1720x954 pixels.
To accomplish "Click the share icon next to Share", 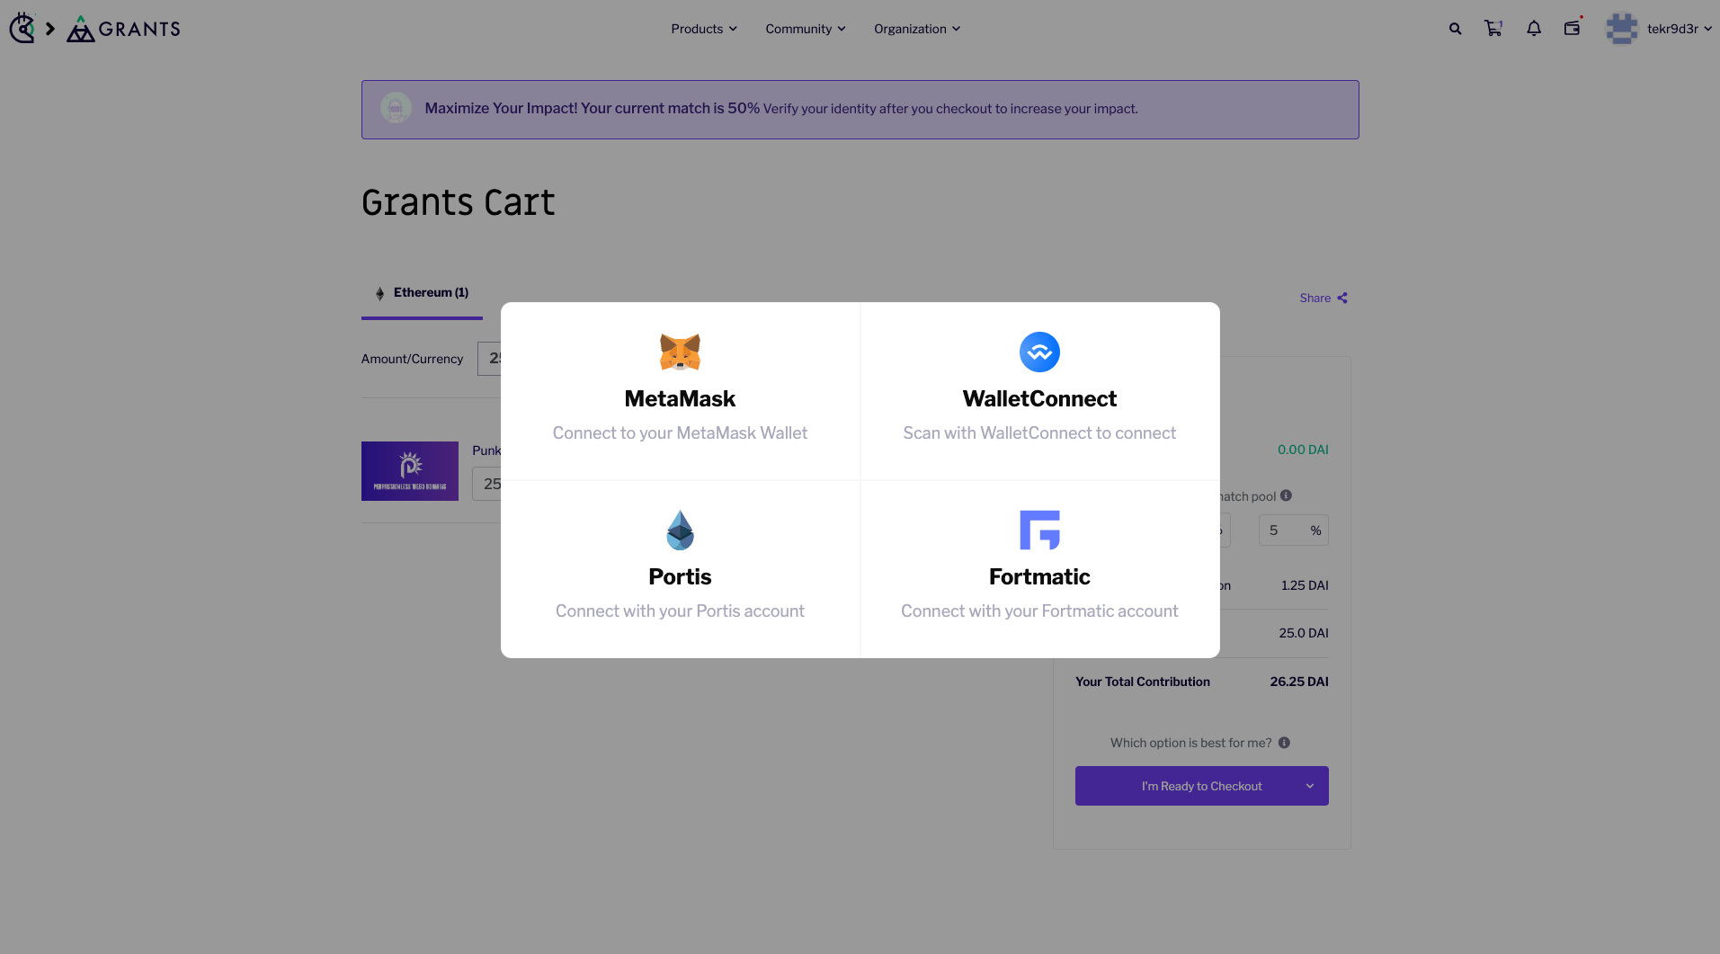I will tap(1342, 298).
